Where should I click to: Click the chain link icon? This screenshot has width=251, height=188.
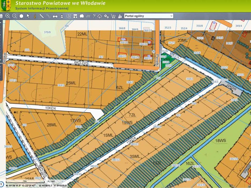pyautogui.click(x=48, y=16)
